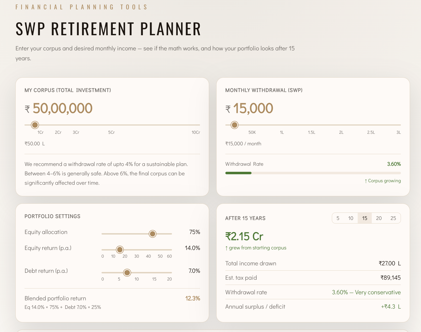Image resolution: width=421 pixels, height=332 pixels.
Task: Switch projection to 20 years
Action: click(379, 218)
